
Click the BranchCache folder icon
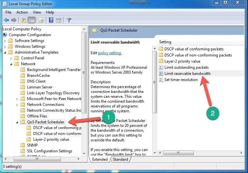pos(23,75)
